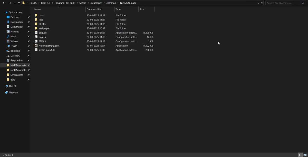Viewport: 308px width, 157px height.
Task: Select the FAR.ini file icon
Action: click(x=36, y=41)
